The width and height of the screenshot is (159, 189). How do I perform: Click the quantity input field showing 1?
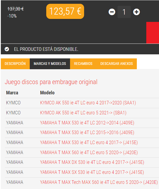pyautogui.click(x=124, y=12)
